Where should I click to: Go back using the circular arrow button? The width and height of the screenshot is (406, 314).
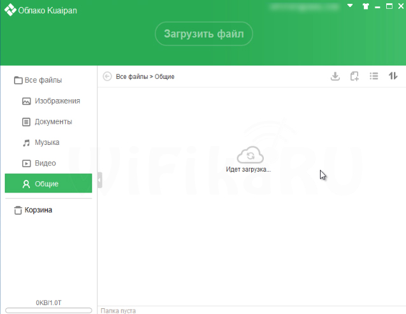click(x=107, y=76)
